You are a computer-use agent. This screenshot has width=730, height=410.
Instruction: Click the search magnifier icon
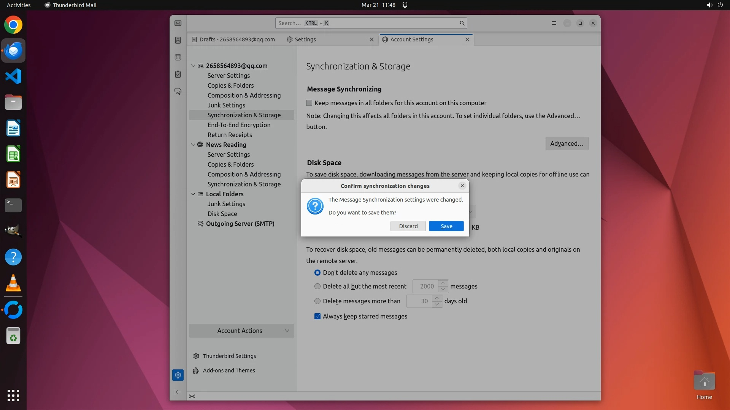tap(462, 23)
